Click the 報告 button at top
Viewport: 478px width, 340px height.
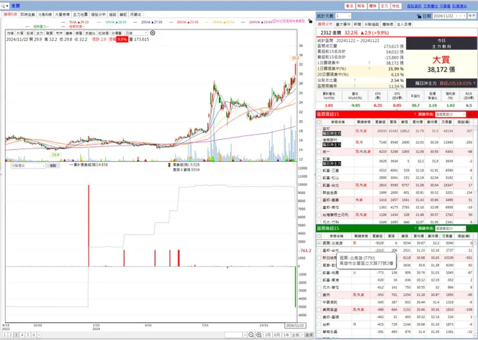pyautogui.click(x=361, y=6)
